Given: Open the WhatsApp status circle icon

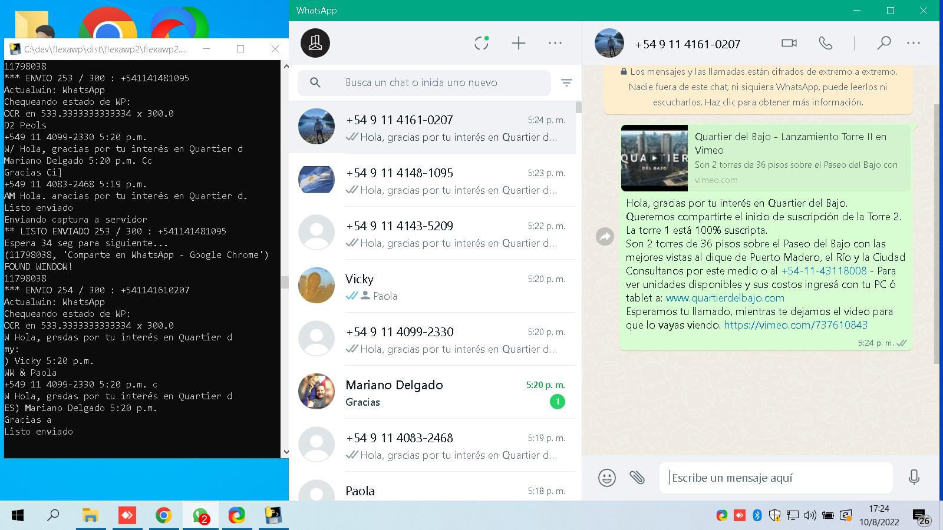Looking at the screenshot, I should (x=482, y=43).
